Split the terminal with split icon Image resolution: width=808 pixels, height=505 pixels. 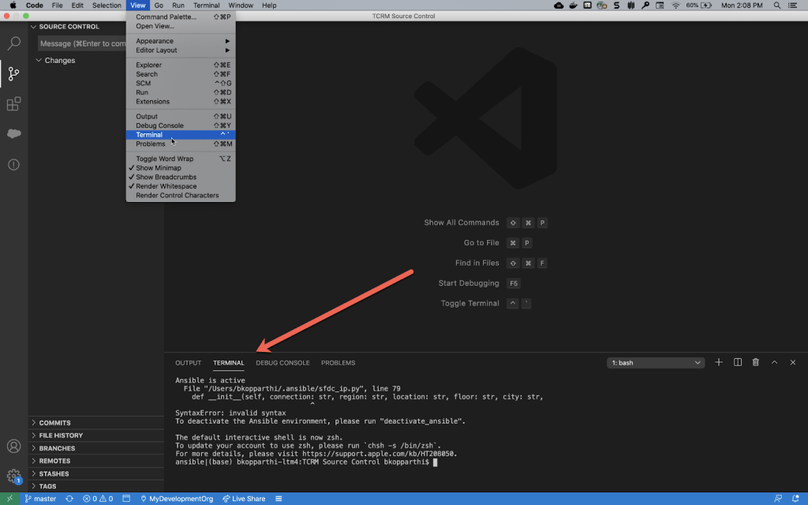pos(738,362)
